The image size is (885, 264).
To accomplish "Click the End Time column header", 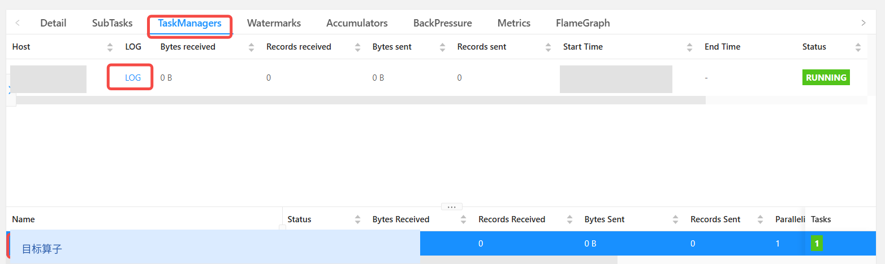I will [x=722, y=47].
